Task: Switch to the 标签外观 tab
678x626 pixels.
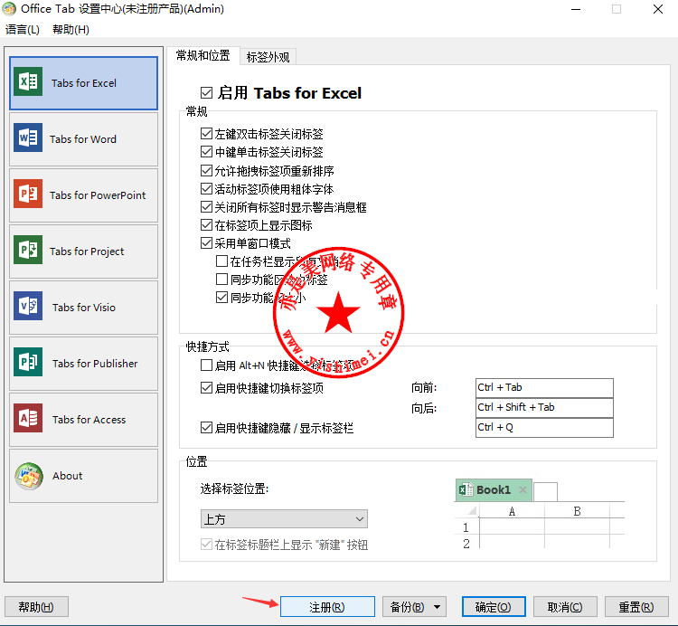Action: pos(268,57)
